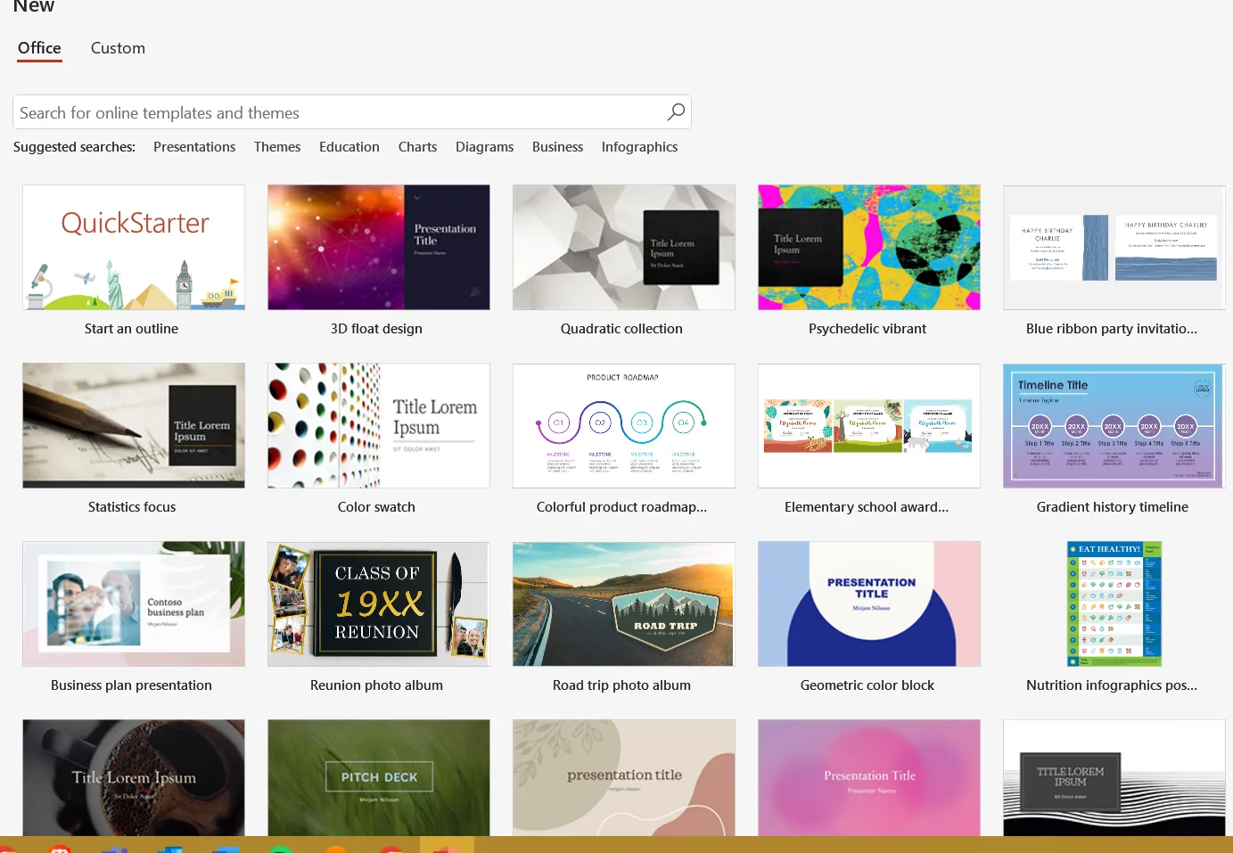The width and height of the screenshot is (1233, 853).
Task: Search templates by Themes
Action: click(276, 146)
